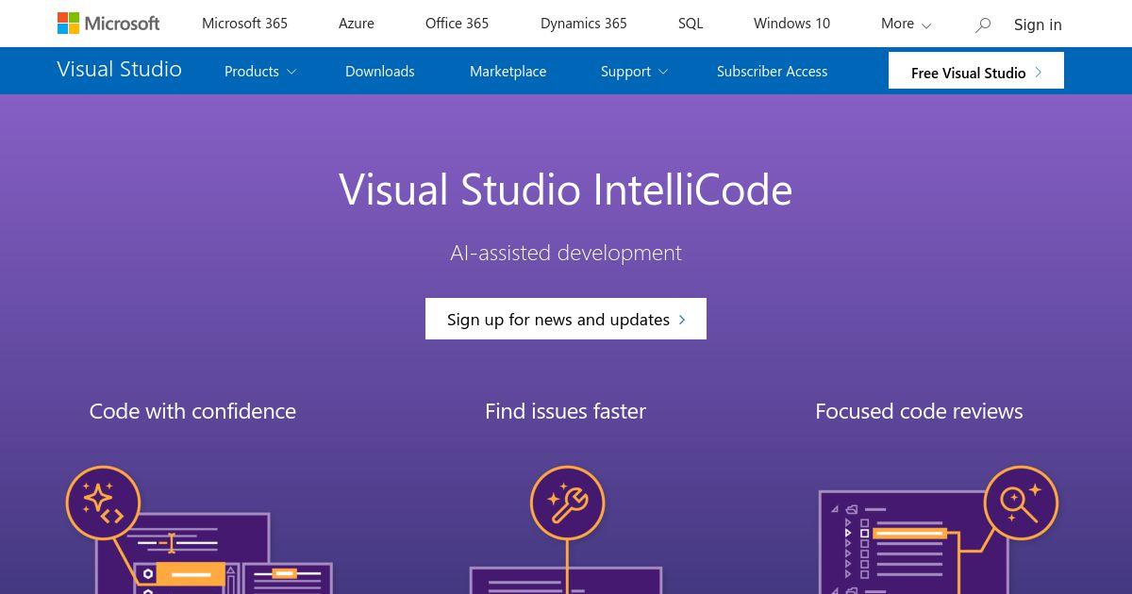Open Microsoft 365 link
Screen dimensions: 1132x594
[x=244, y=24]
